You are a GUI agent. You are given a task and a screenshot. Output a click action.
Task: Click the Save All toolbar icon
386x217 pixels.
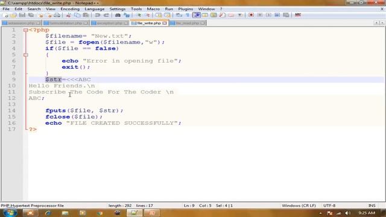pos(31,15)
